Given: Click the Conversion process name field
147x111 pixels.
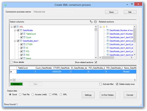Looking at the screenshot, I should pyautogui.click(x=54, y=12).
